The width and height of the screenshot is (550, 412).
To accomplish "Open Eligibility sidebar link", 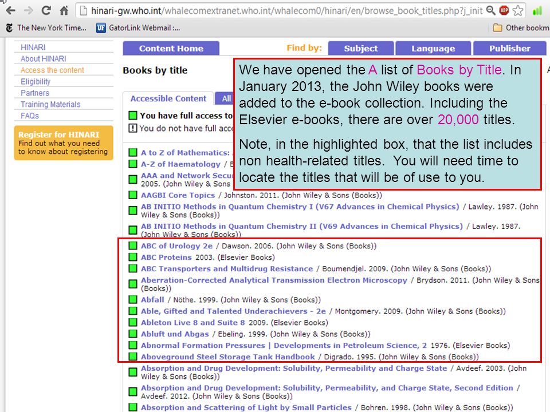I will pyautogui.click(x=36, y=82).
